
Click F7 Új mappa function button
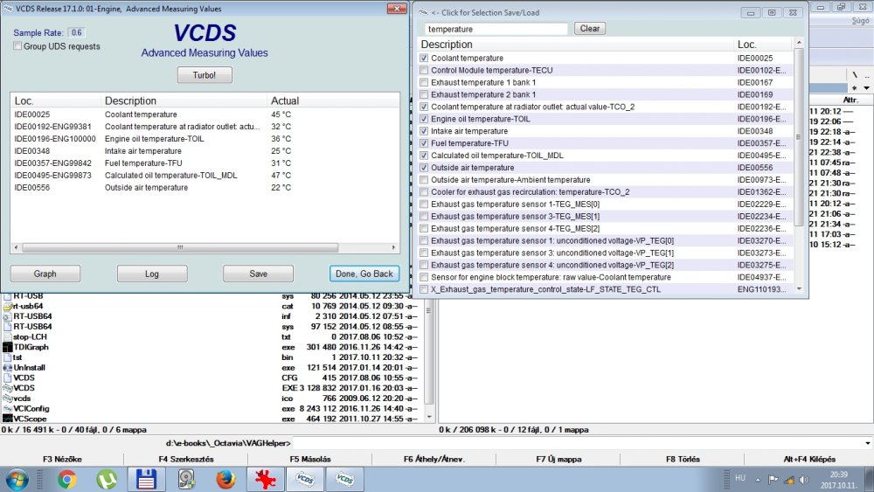pos(558,459)
